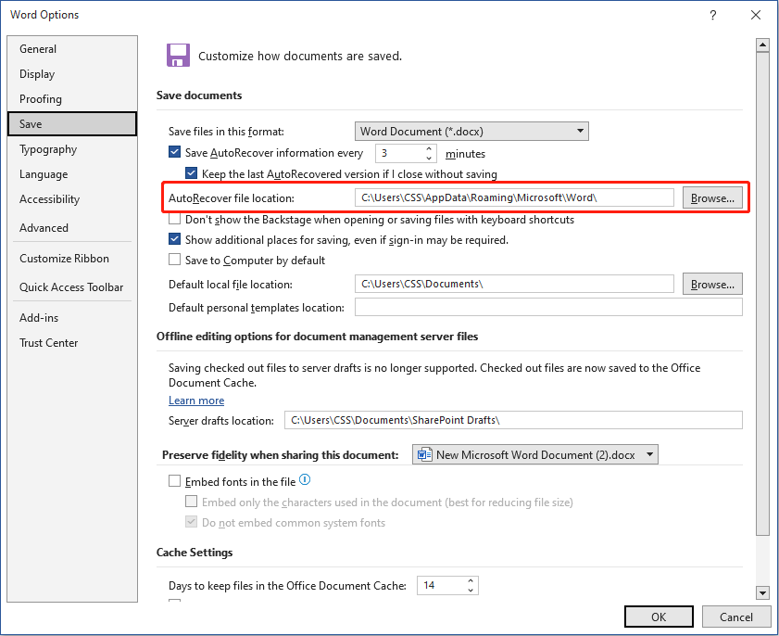Click the Cancel button
This screenshot has height=636, width=779.
[x=735, y=617]
